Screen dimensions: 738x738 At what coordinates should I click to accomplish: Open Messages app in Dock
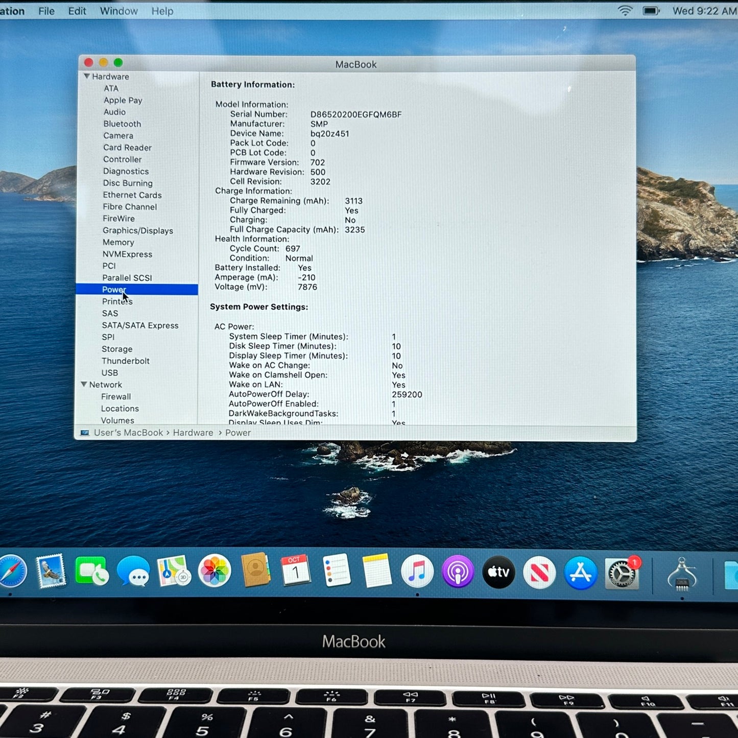pyautogui.click(x=133, y=572)
